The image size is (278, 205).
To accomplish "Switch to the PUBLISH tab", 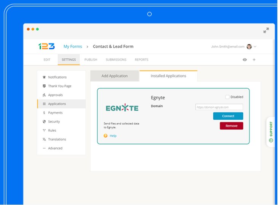I will coord(91,60).
